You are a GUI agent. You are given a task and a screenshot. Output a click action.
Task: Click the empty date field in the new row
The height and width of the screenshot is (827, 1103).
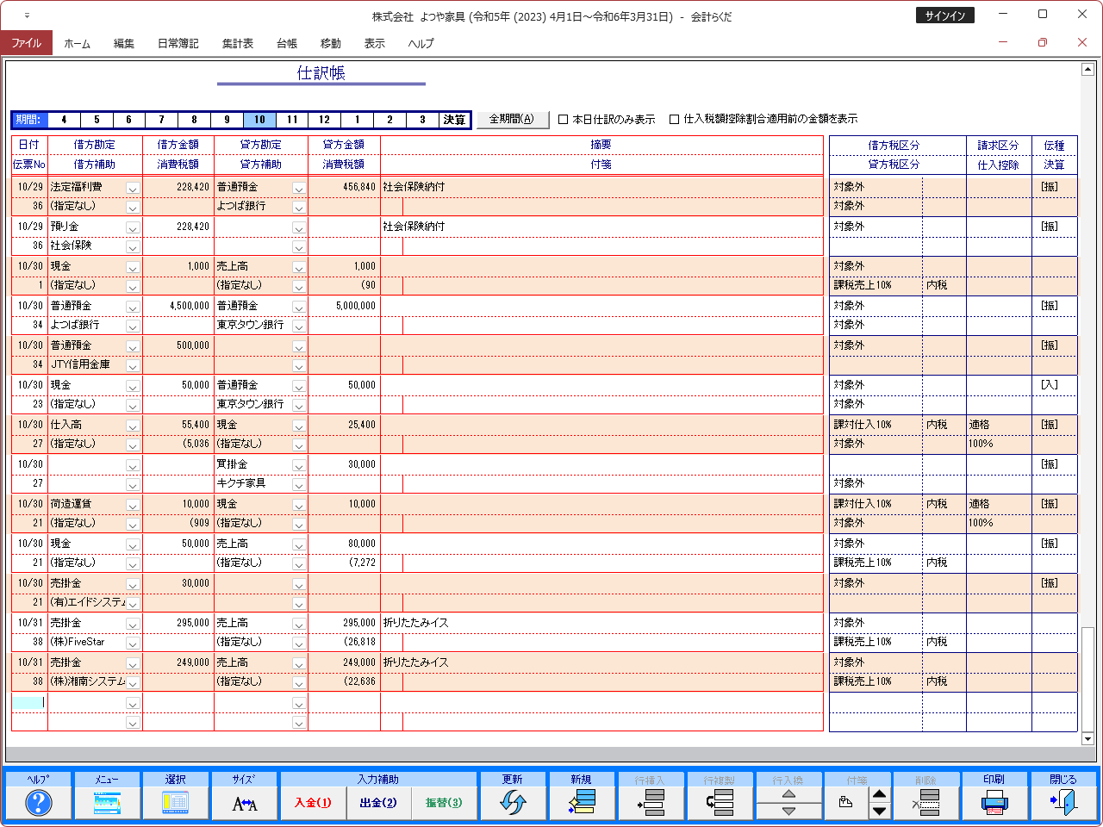click(29, 702)
